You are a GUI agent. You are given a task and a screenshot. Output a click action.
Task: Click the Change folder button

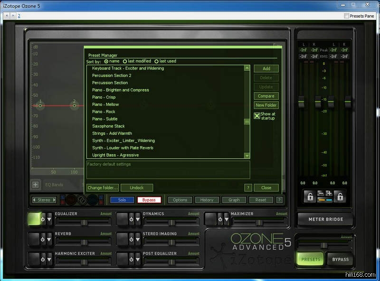tap(103, 187)
